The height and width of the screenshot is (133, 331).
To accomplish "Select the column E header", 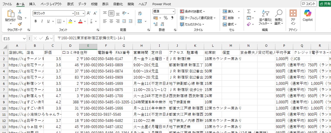I will coord(88,46).
